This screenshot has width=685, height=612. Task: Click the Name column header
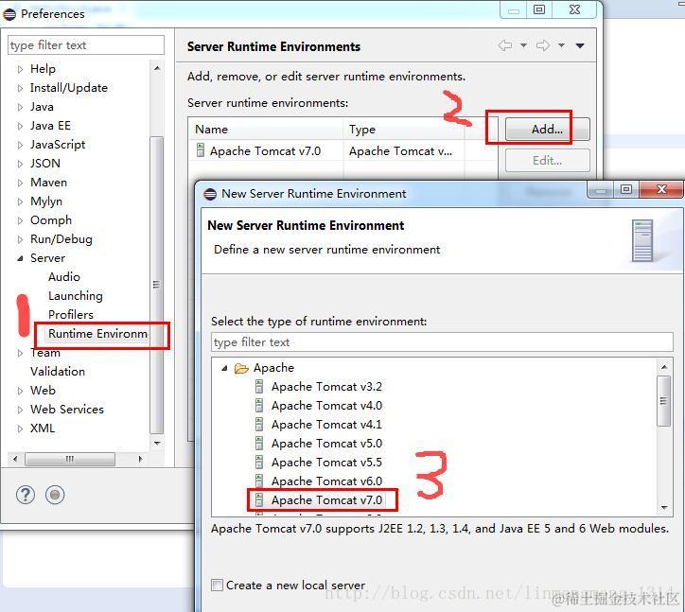[x=266, y=130]
